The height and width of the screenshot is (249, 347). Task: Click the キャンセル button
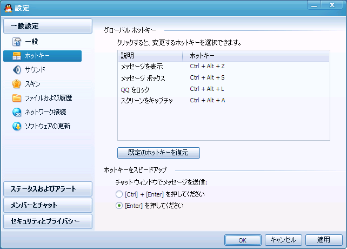coord(283,240)
